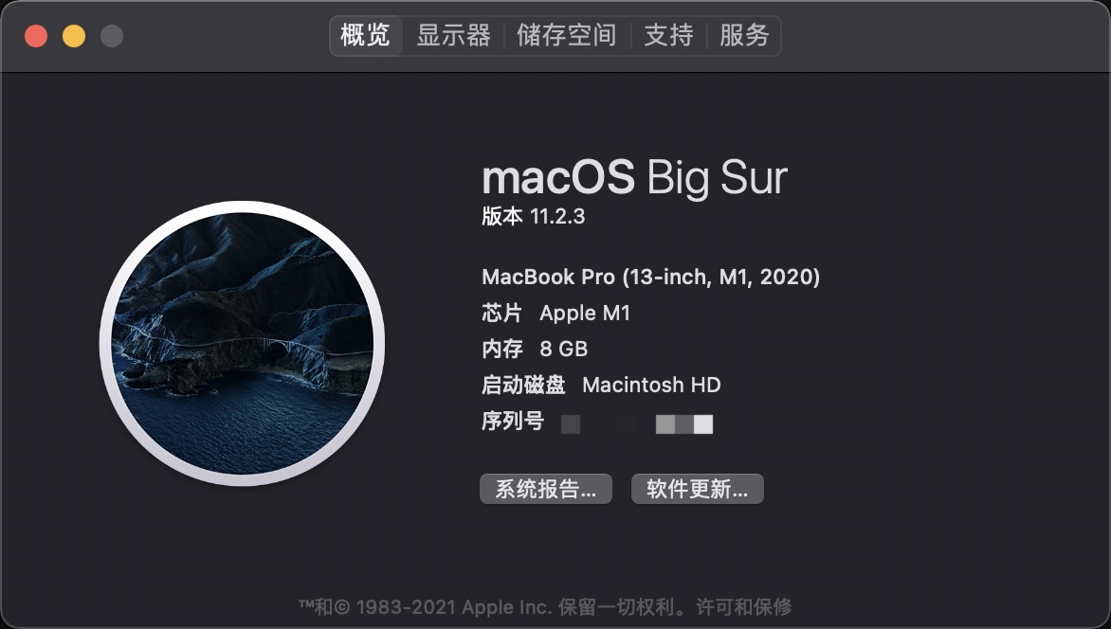Minimize window with the yellow button

click(x=74, y=36)
